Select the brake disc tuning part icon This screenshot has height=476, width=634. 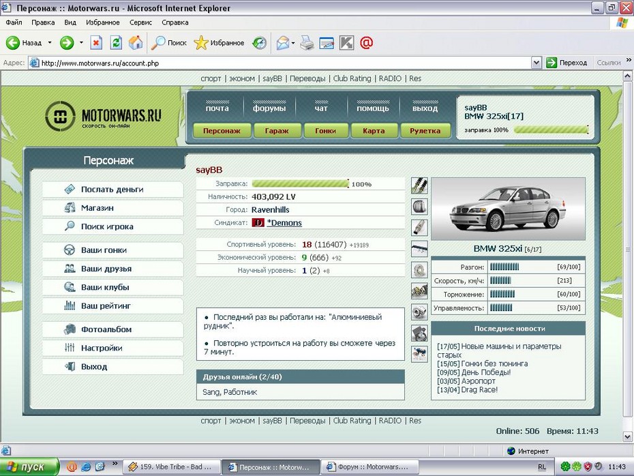pyautogui.click(x=419, y=270)
